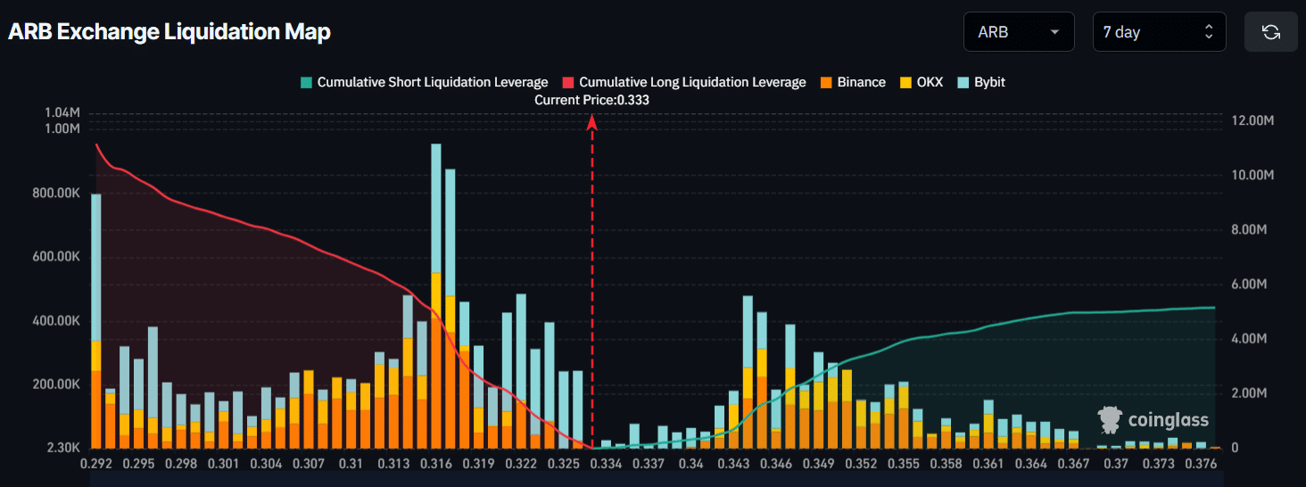Click the ARB Exchange Liquidation Map title
Screen dimensions: 1306x487
[x=169, y=32]
